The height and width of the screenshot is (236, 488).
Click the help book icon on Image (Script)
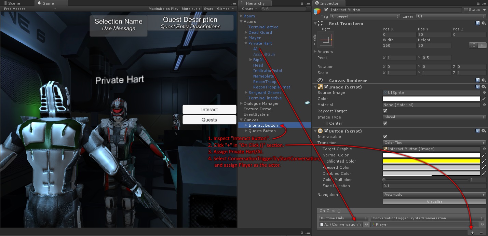tap(478, 87)
